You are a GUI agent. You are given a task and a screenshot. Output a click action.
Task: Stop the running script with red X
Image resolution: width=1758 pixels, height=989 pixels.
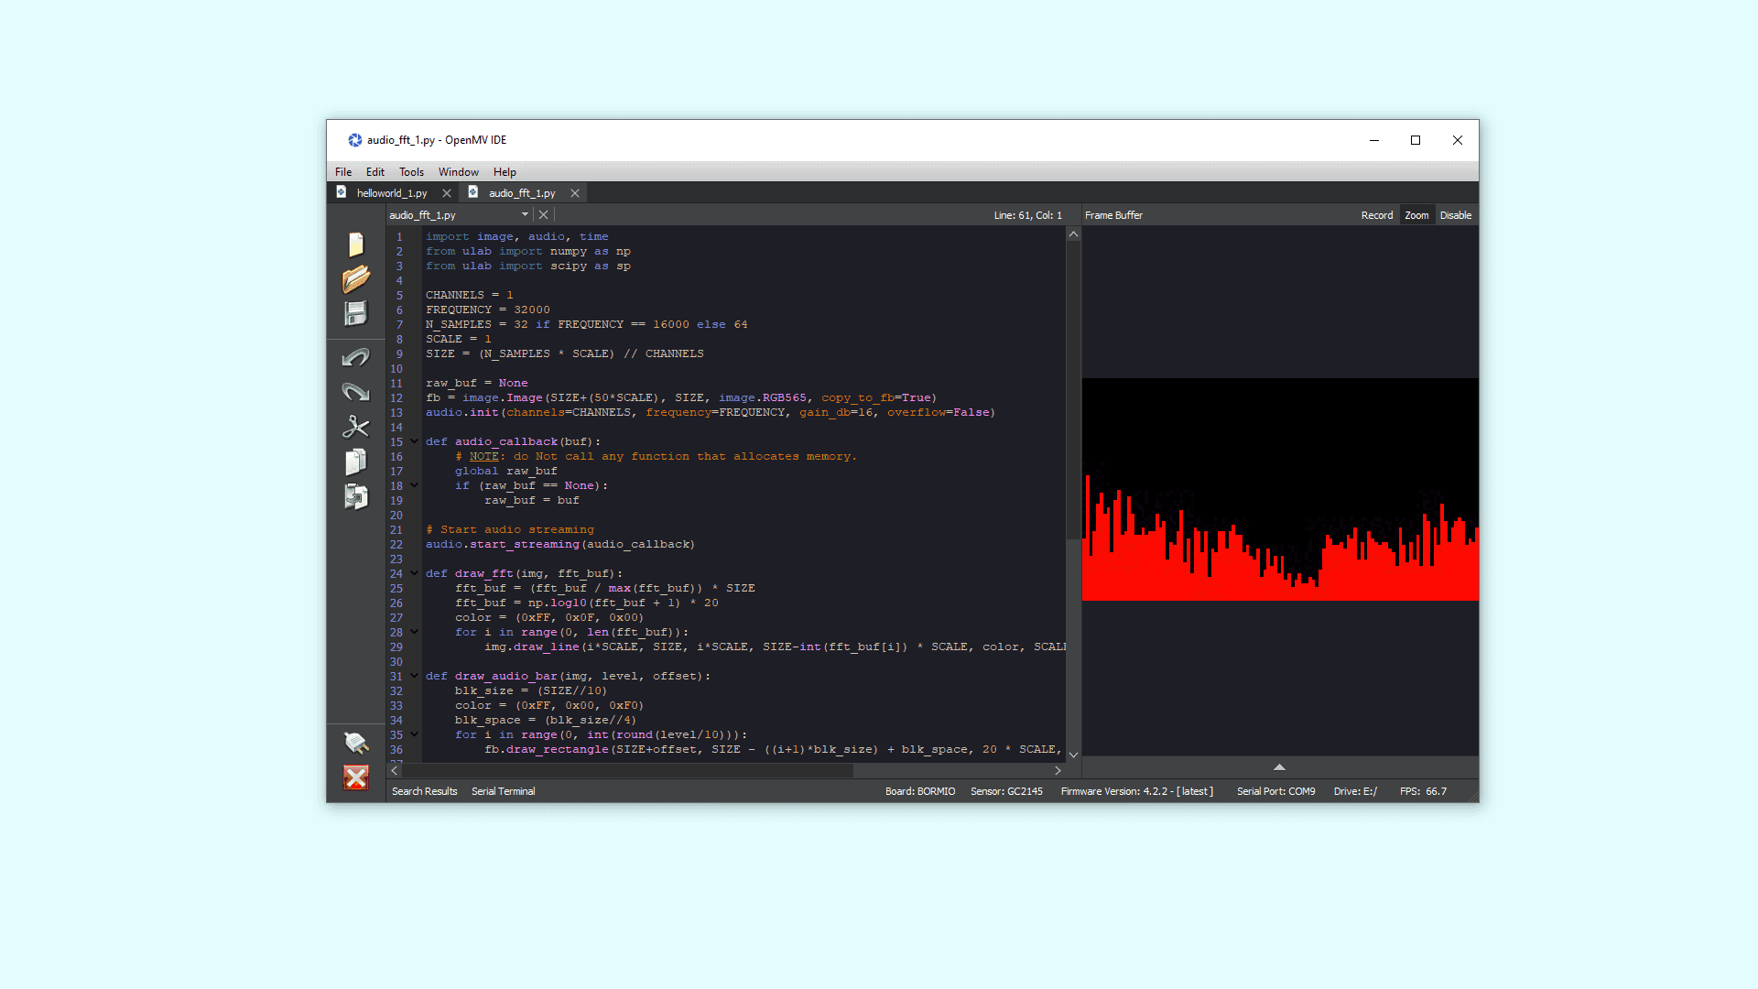click(356, 777)
